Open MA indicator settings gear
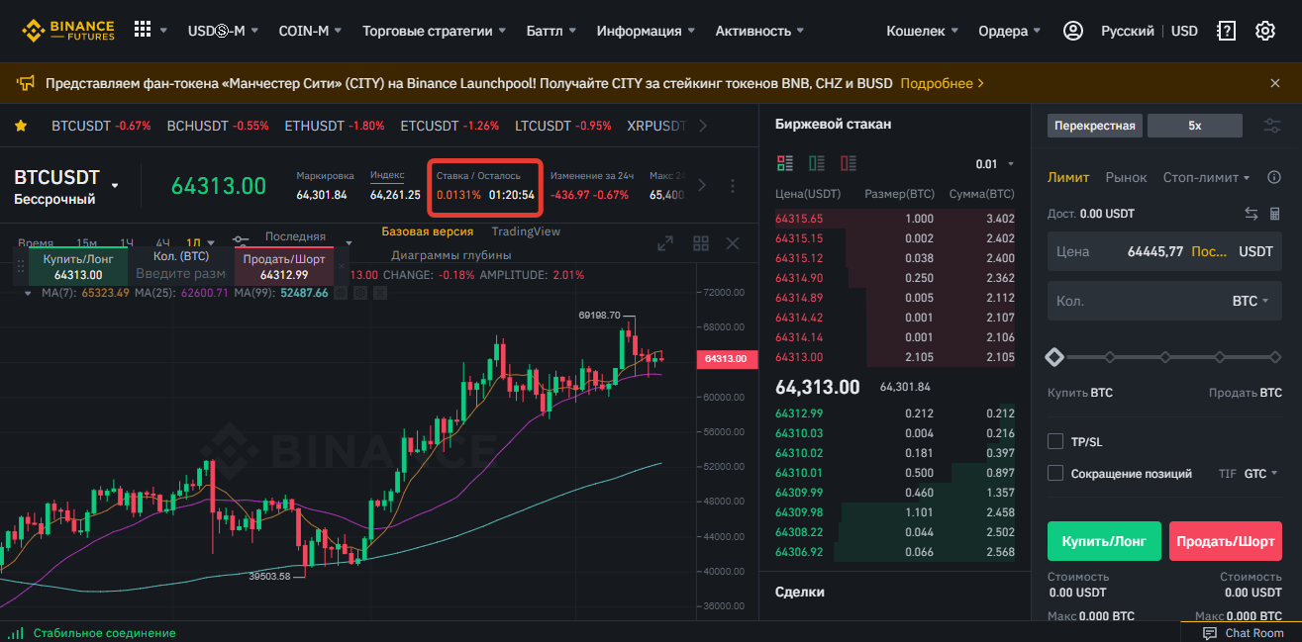This screenshot has height=642, width=1302. click(359, 293)
